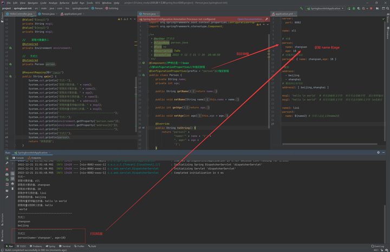The height and width of the screenshot is (252, 390).
Task: Click the green inspection checkmark in application.yml
Action: (x=383, y=19)
